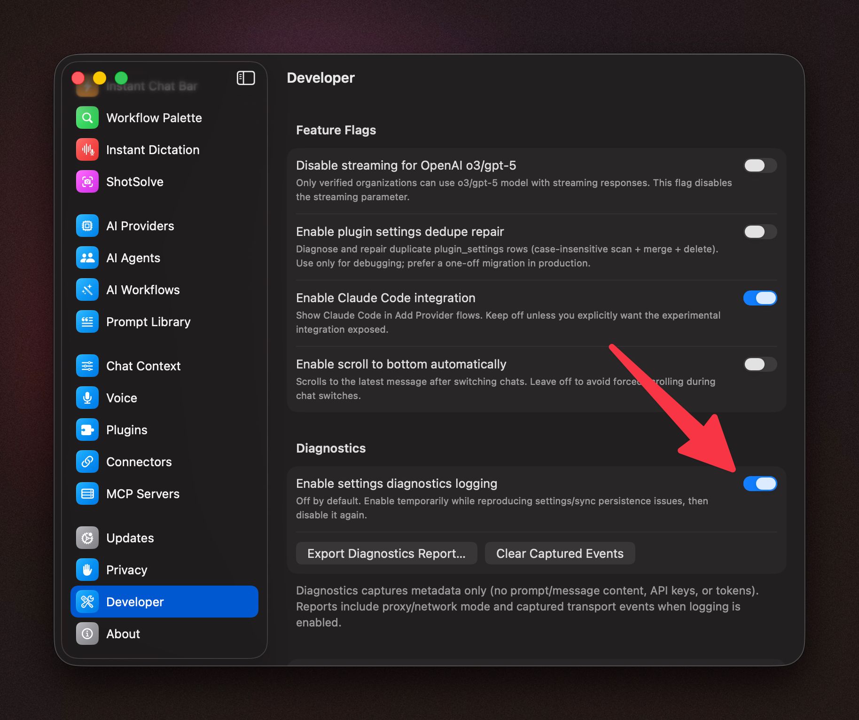Toggle the sidebar visibility button
Screen dimensions: 859x720
point(246,78)
